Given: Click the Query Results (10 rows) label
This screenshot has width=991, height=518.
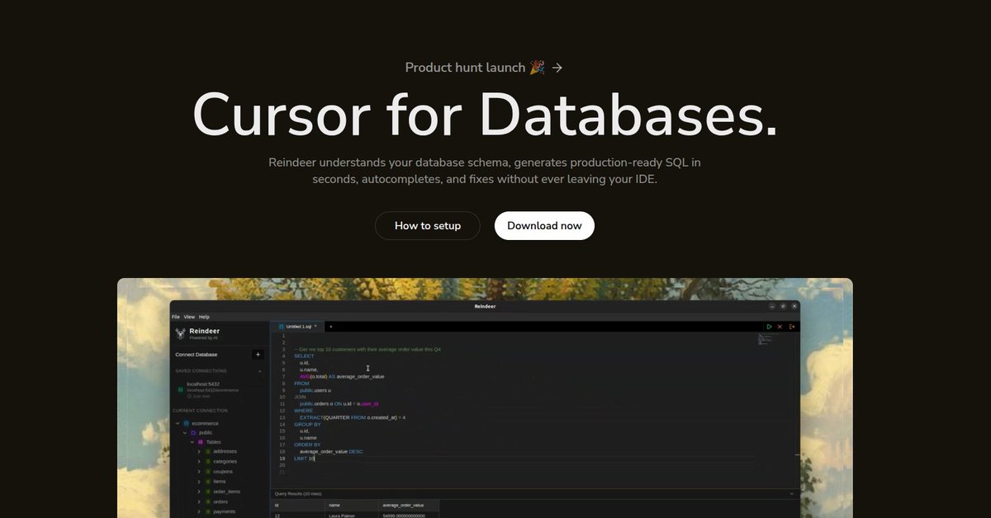Looking at the screenshot, I should coord(298,493).
